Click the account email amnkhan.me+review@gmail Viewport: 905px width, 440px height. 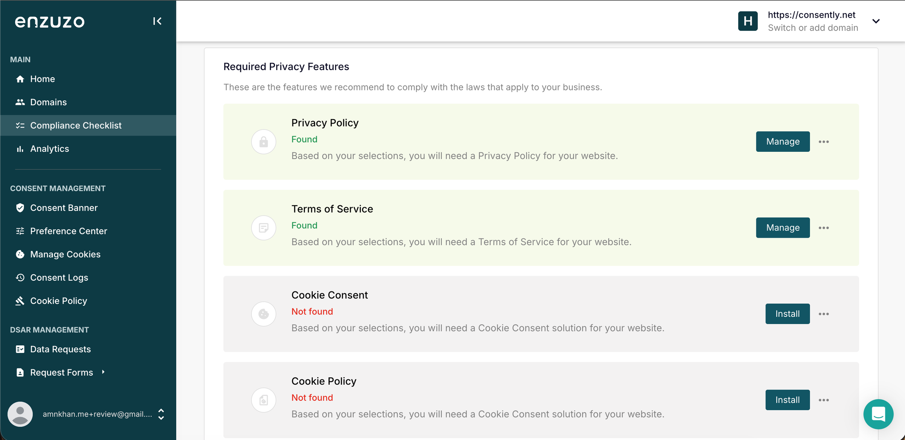[x=97, y=414]
